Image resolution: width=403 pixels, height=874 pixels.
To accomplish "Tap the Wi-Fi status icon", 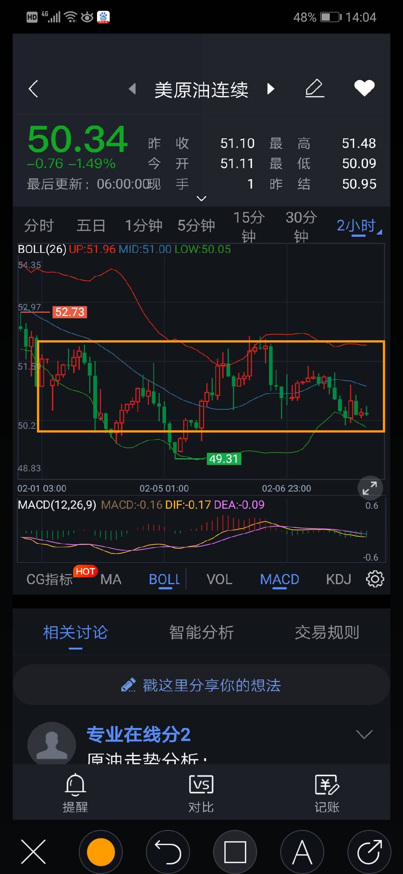I will coord(71,17).
